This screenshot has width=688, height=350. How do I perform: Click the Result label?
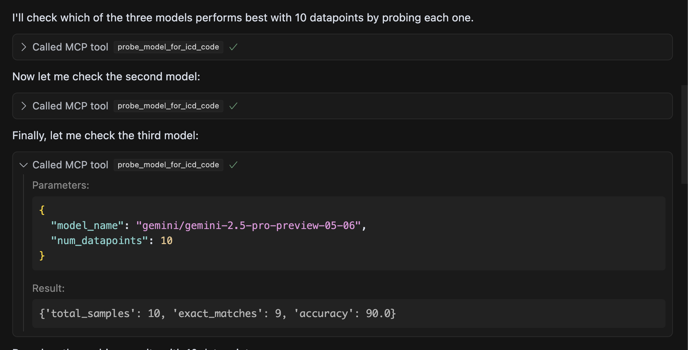point(48,288)
